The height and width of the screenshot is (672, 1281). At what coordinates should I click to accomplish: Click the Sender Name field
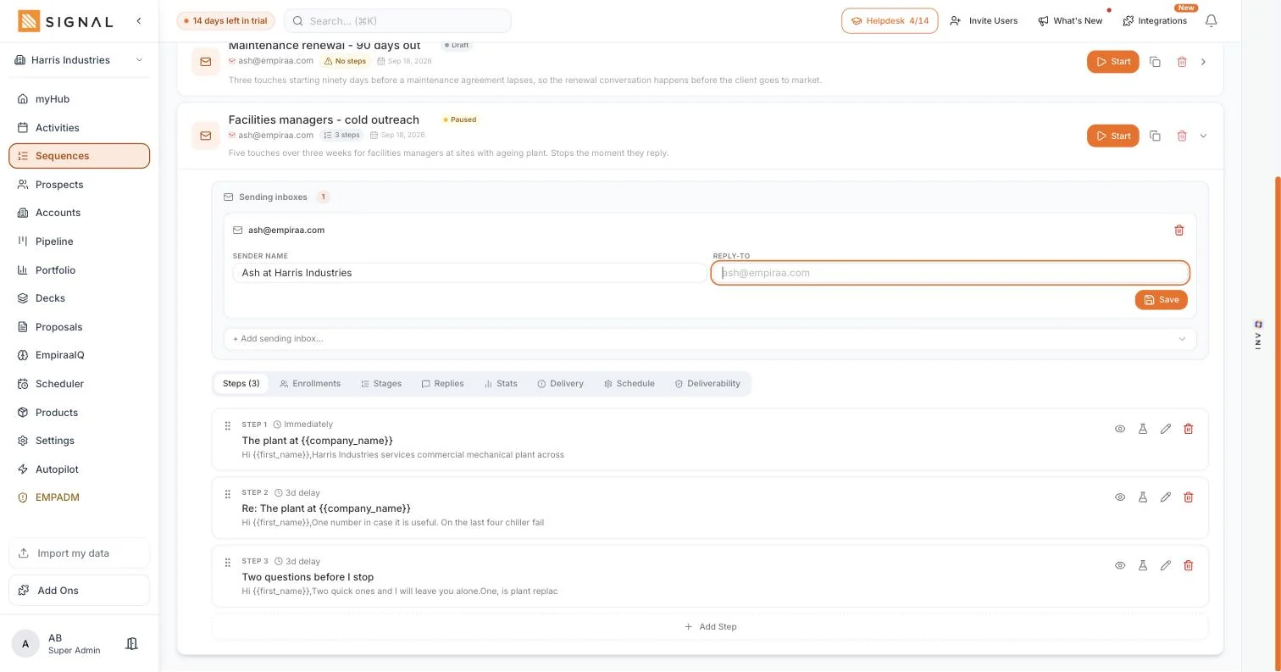click(470, 273)
